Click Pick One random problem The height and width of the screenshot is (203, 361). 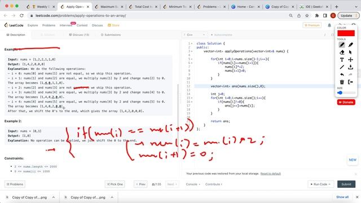115,184
